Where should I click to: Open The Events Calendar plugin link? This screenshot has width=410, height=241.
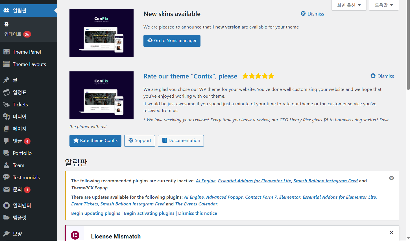click(196, 204)
